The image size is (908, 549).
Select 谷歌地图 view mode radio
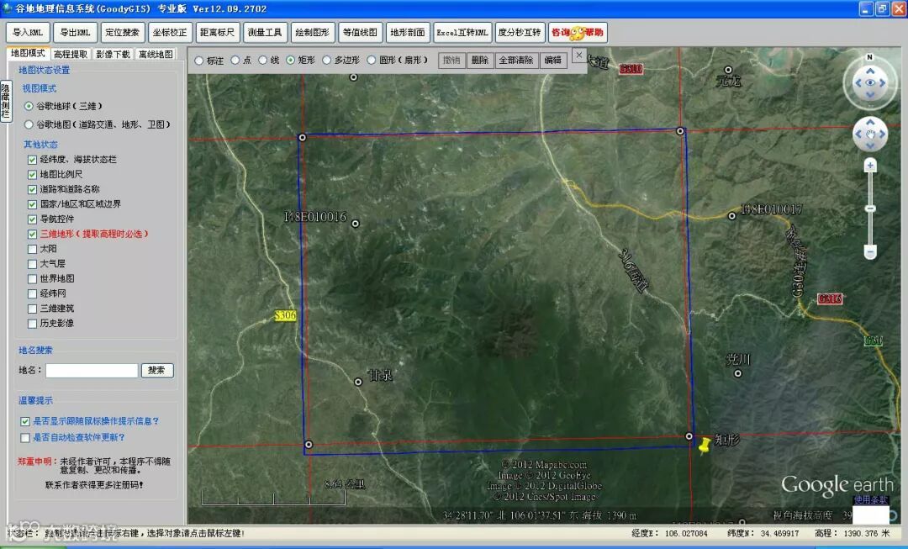click(29, 124)
